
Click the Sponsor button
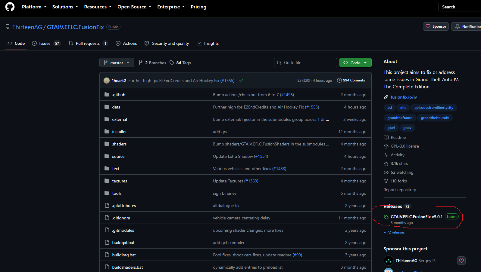[x=436, y=26]
